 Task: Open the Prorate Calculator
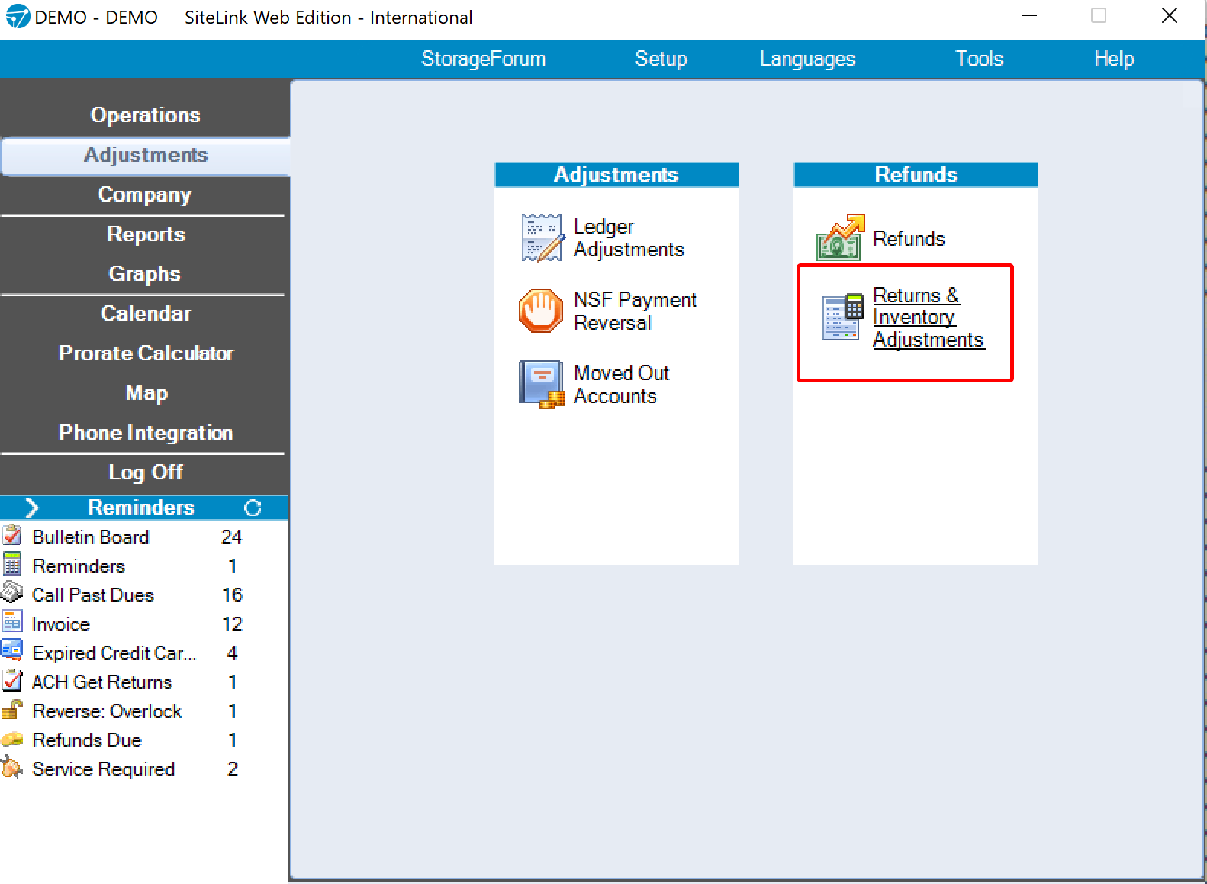coord(145,353)
